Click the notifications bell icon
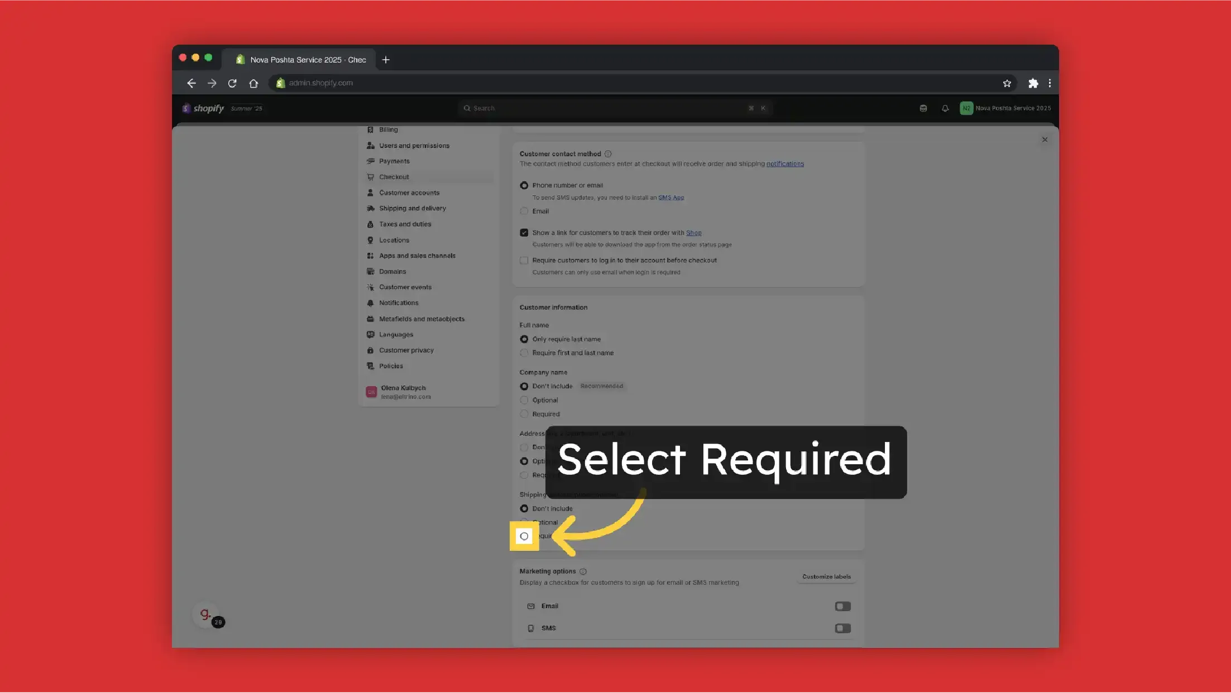 pos(945,108)
